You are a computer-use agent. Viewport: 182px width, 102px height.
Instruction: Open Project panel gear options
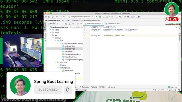pyautogui.click(x=78, y=24)
